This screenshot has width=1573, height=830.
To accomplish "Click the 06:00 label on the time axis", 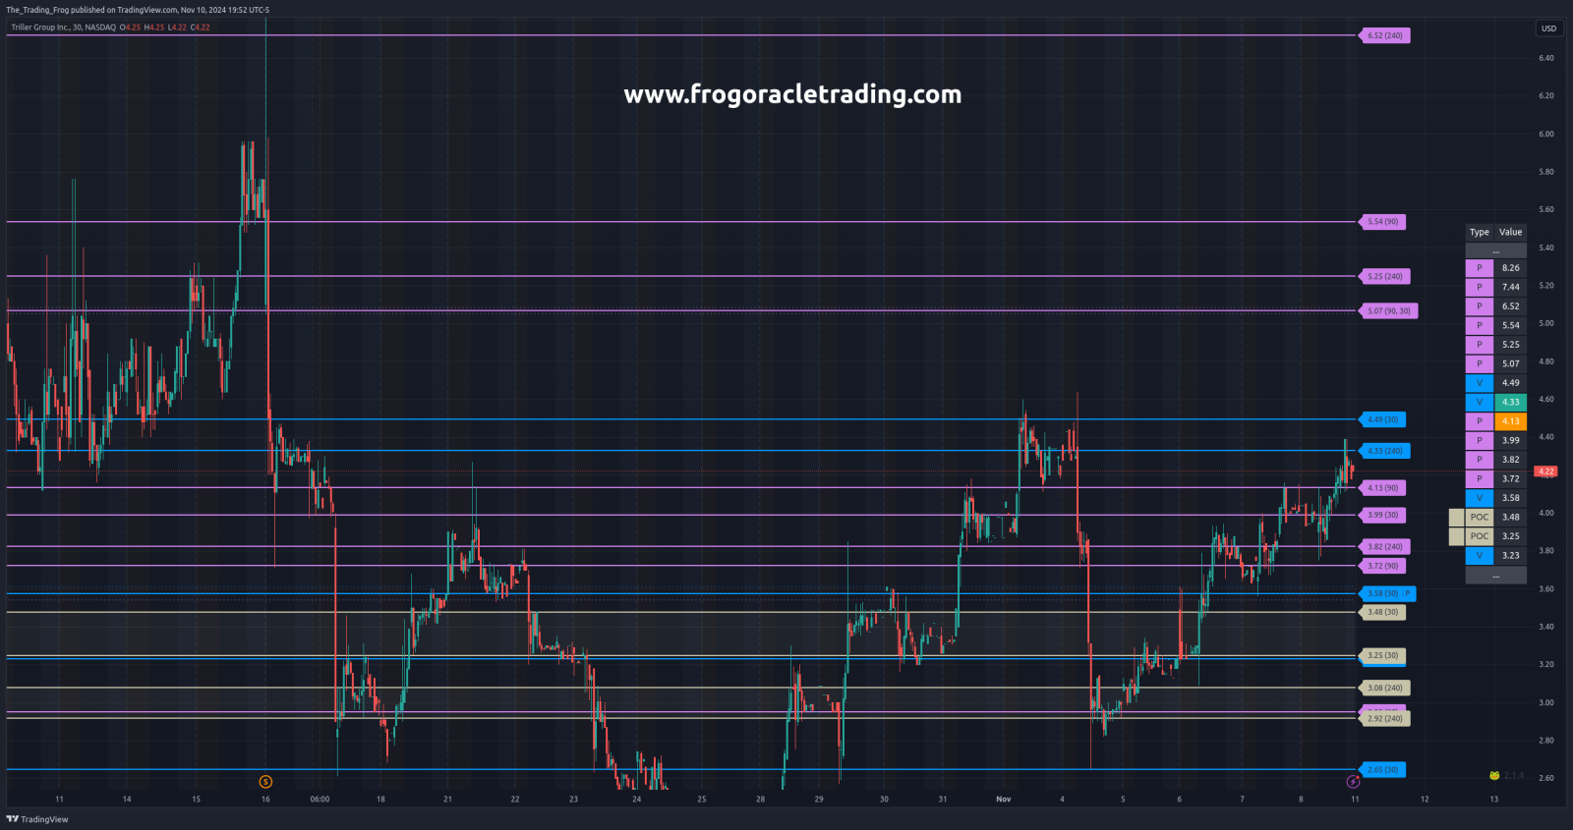I will click(320, 800).
